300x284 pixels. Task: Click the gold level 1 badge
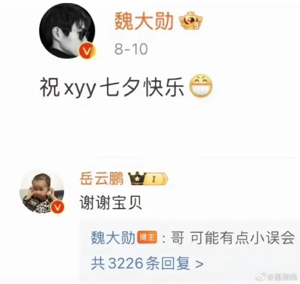tap(155, 179)
